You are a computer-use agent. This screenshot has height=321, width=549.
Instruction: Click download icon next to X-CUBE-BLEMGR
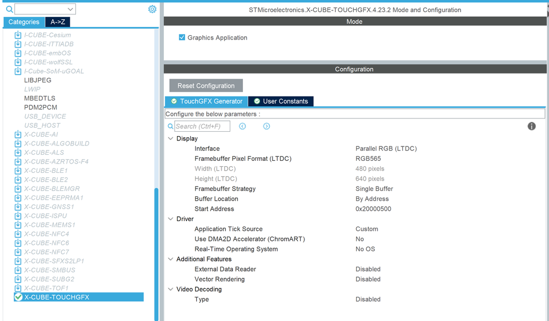[x=18, y=189]
